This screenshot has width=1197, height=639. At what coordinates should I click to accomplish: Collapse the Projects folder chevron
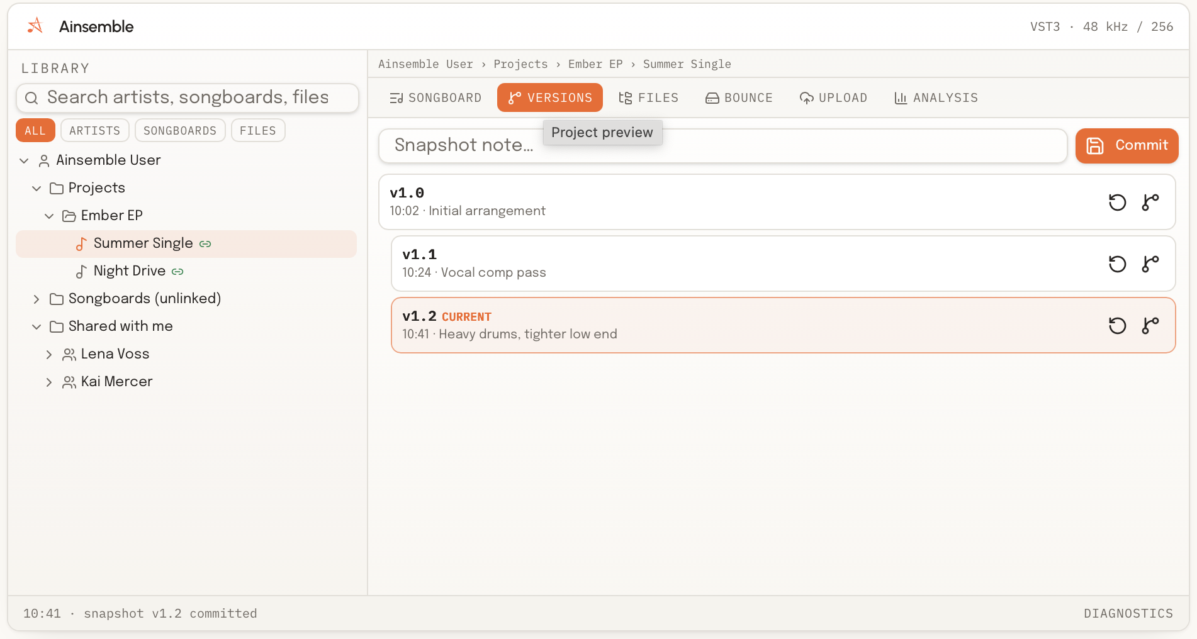pos(37,189)
